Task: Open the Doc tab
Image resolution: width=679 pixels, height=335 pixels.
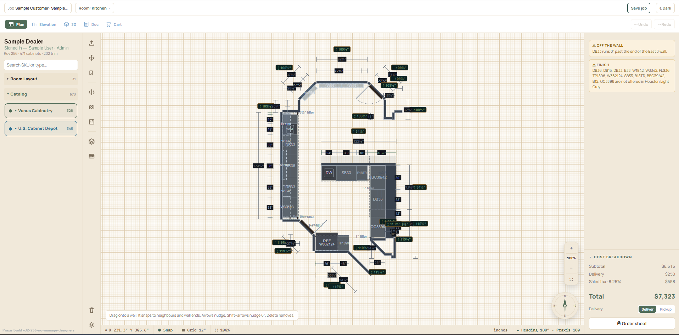Action: click(x=91, y=24)
